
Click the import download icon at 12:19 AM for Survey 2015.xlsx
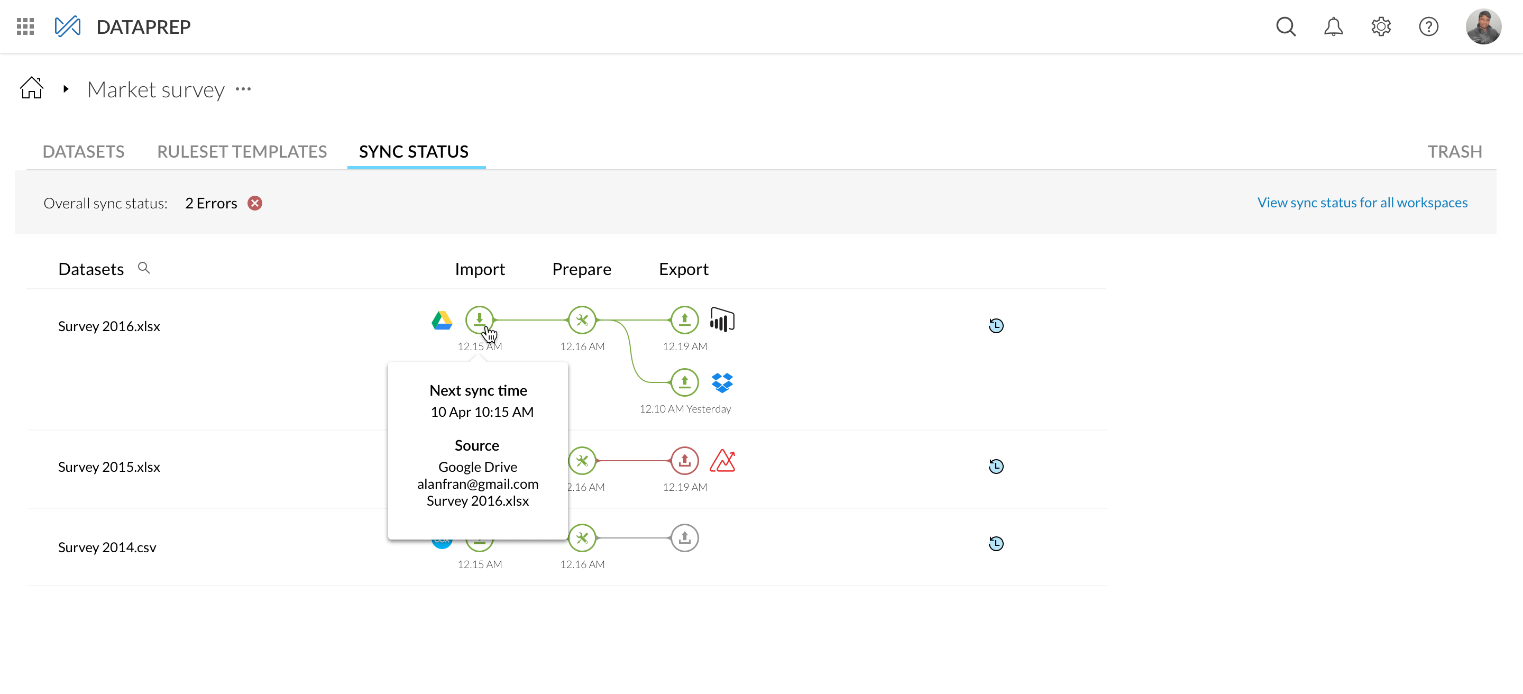pyautogui.click(x=685, y=461)
